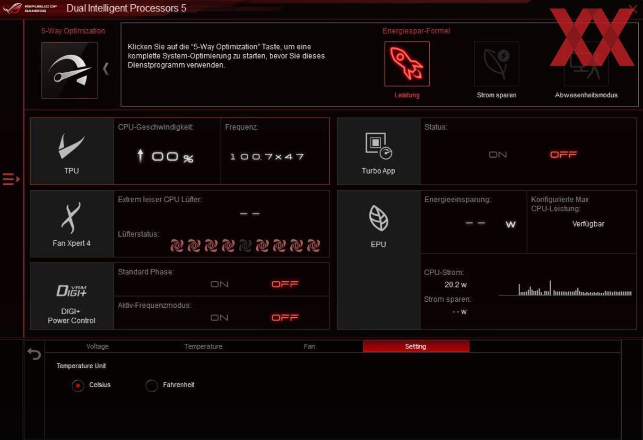Viewport: 643px width, 440px height.
Task: Switch to the Voltage tab
Action: click(97, 347)
